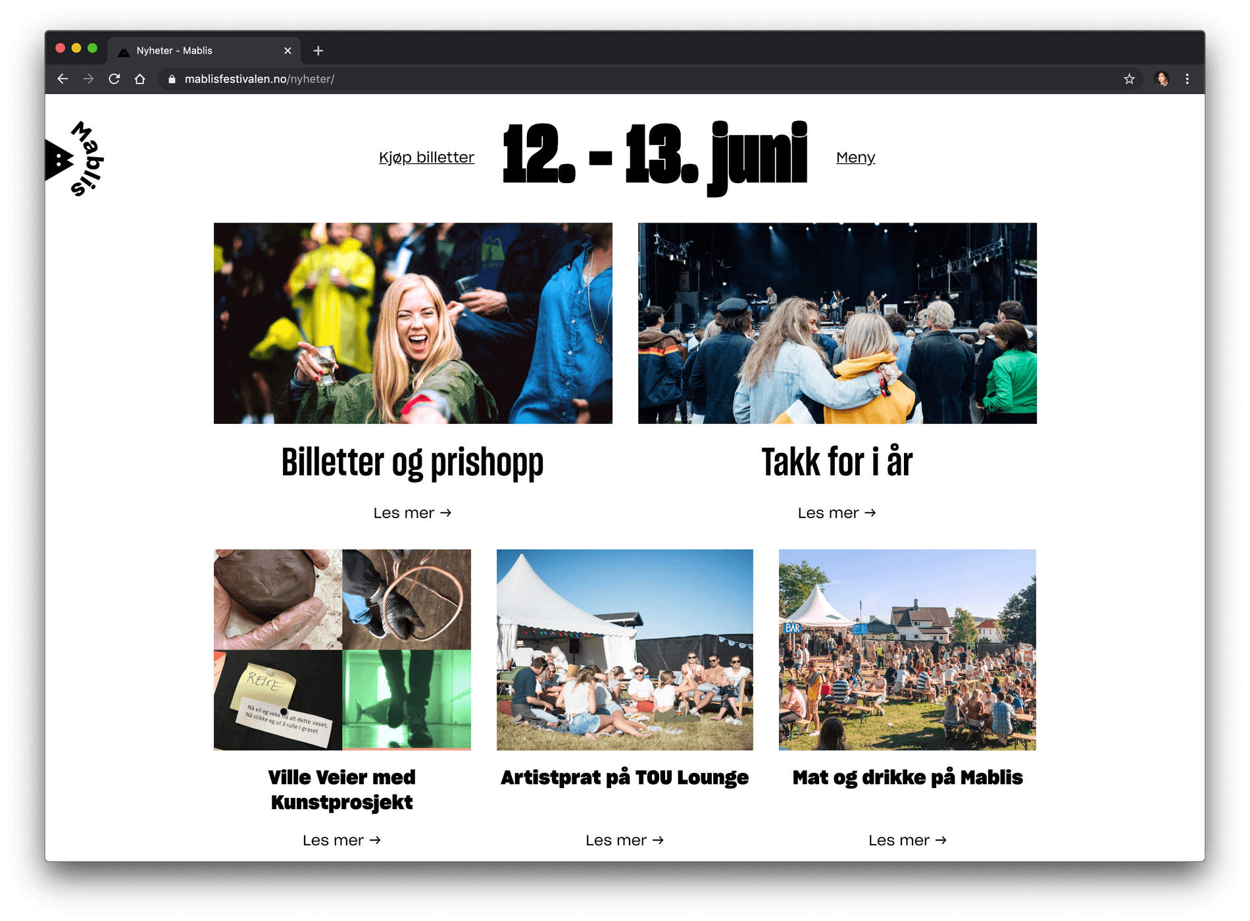The image size is (1250, 921).
Task: Open the Chrome three-dot menu
Action: click(x=1187, y=79)
